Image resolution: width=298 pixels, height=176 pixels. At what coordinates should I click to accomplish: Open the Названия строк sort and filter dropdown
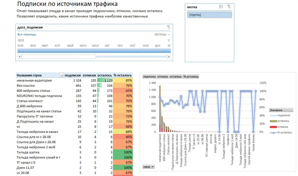[62, 75]
